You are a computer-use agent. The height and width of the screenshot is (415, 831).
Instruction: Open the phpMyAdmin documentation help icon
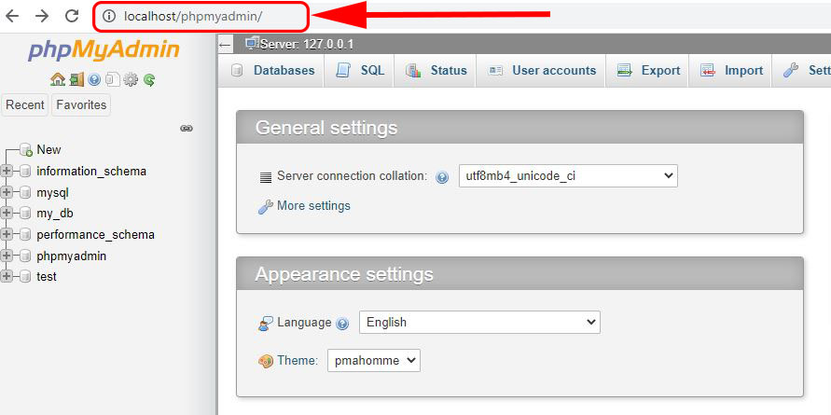pos(95,80)
